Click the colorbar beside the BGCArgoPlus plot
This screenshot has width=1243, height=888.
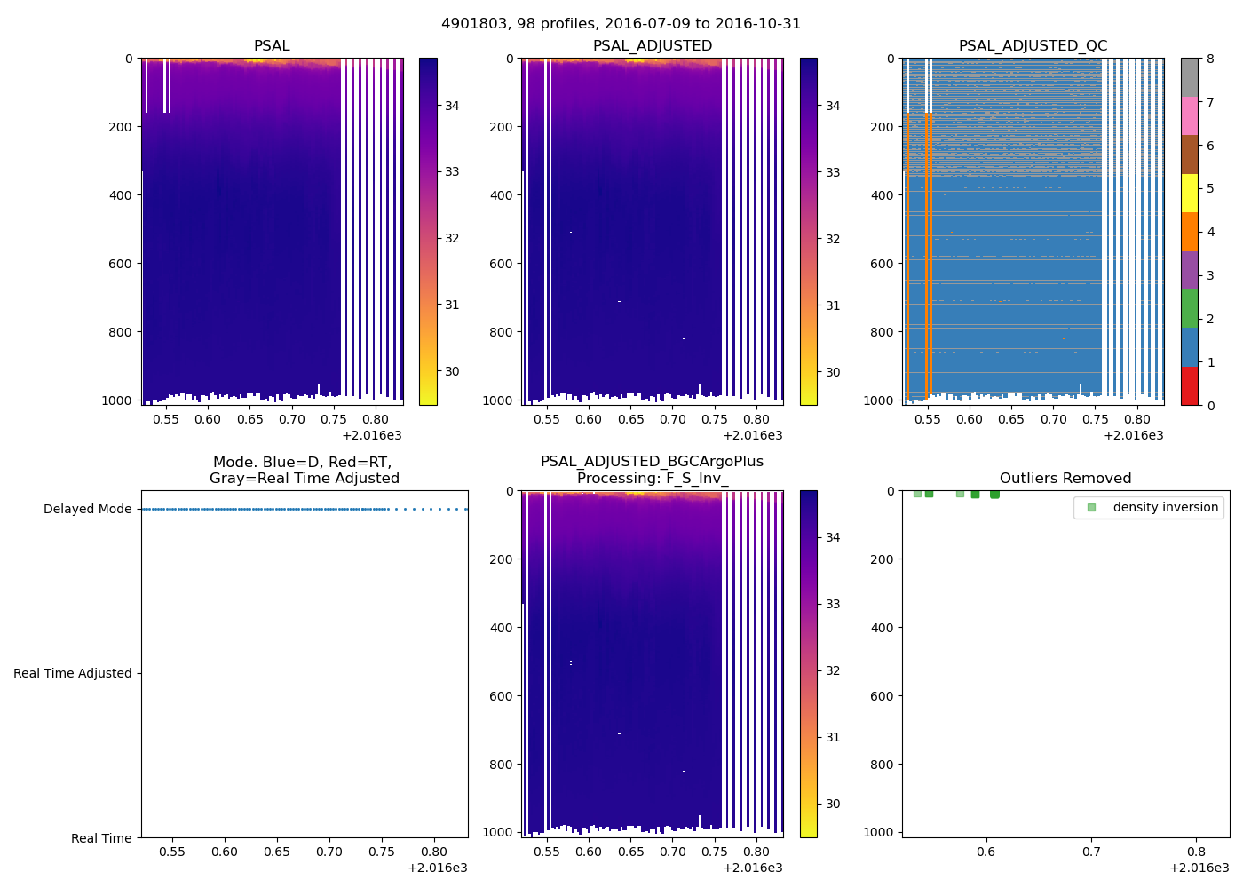pos(808,663)
